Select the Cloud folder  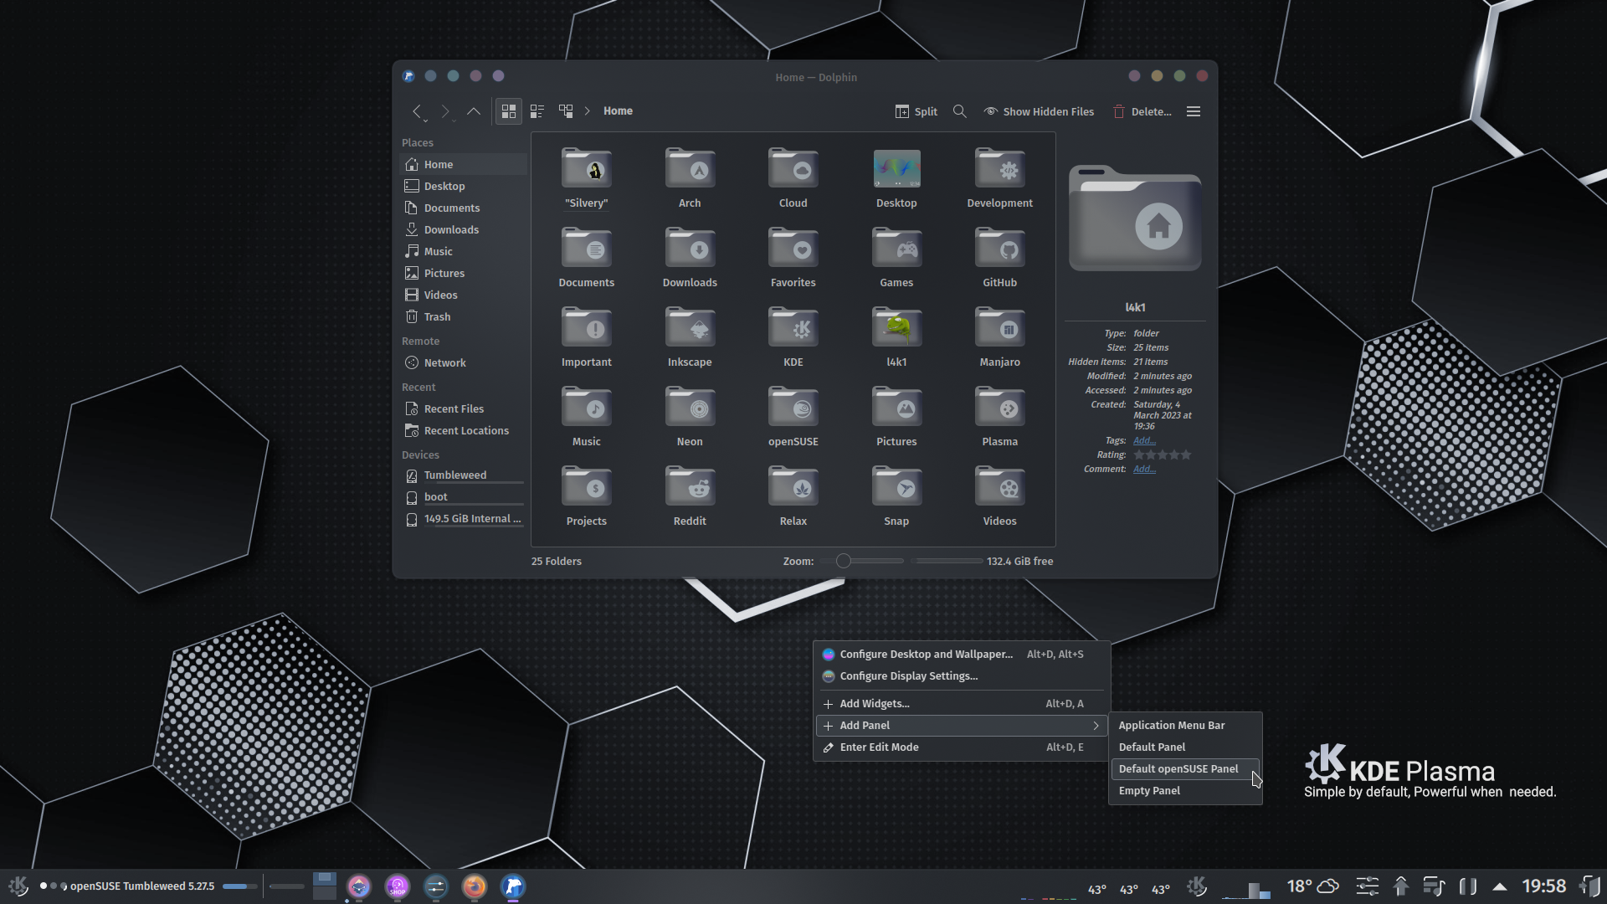pos(793,179)
